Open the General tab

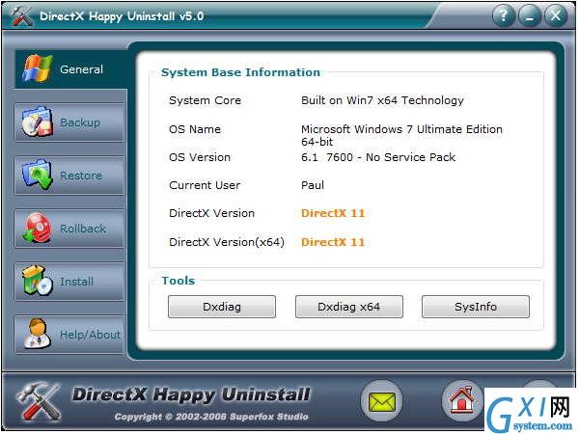pyautogui.click(x=70, y=69)
